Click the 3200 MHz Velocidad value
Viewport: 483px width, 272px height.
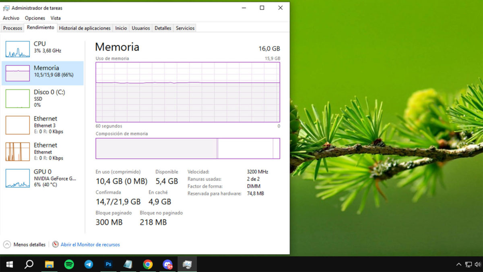click(258, 172)
